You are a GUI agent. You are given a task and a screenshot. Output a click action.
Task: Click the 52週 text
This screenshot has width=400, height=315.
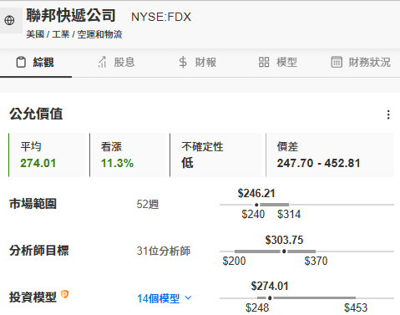pyautogui.click(x=148, y=205)
